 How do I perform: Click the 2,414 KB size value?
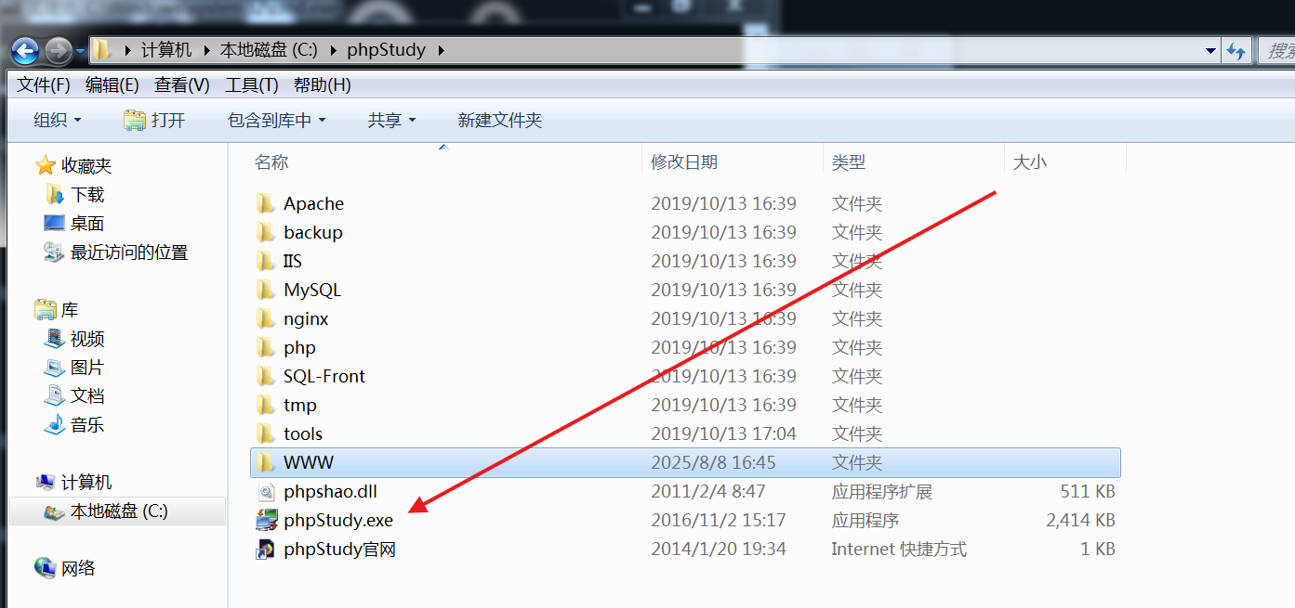(x=1080, y=521)
